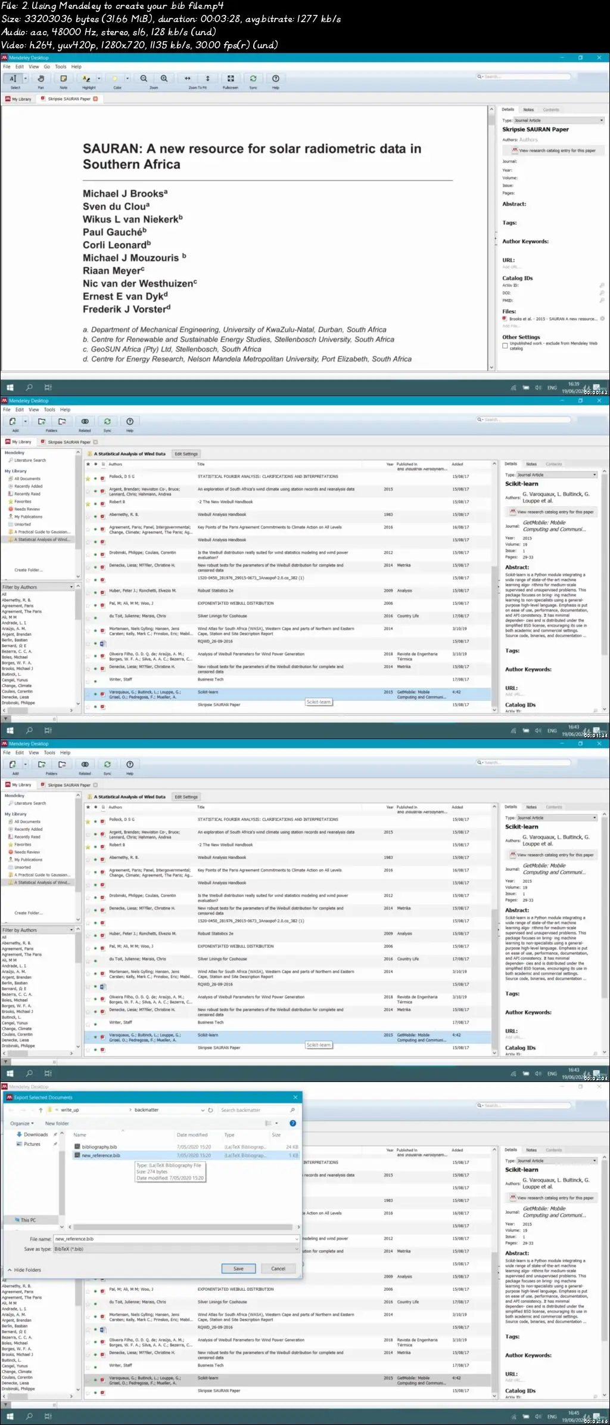Open the address bar history dropdown in Export dialog

[x=203, y=1110]
